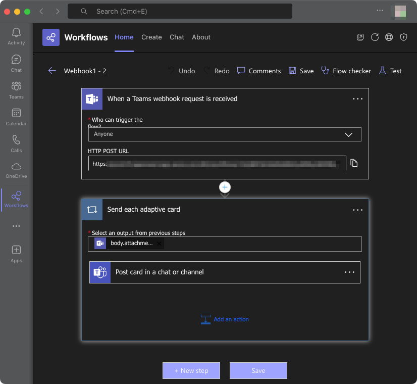Open the profile avatar menu
417x384 pixels.
tap(400, 11)
